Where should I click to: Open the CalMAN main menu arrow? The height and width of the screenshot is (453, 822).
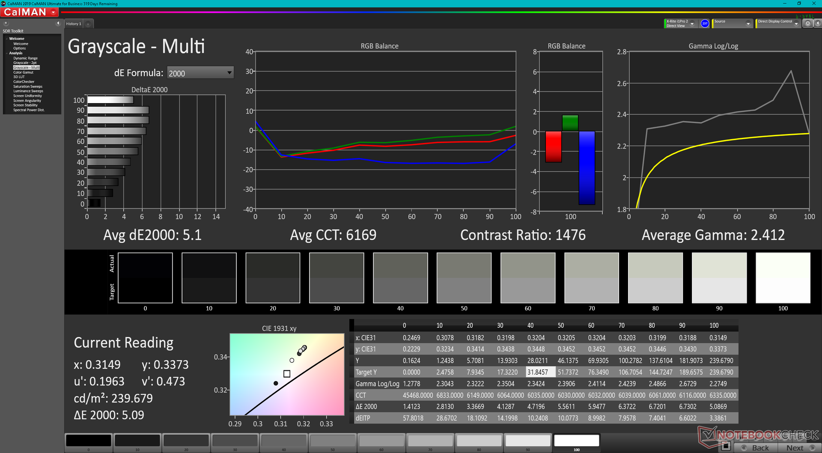tap(54, 12)
